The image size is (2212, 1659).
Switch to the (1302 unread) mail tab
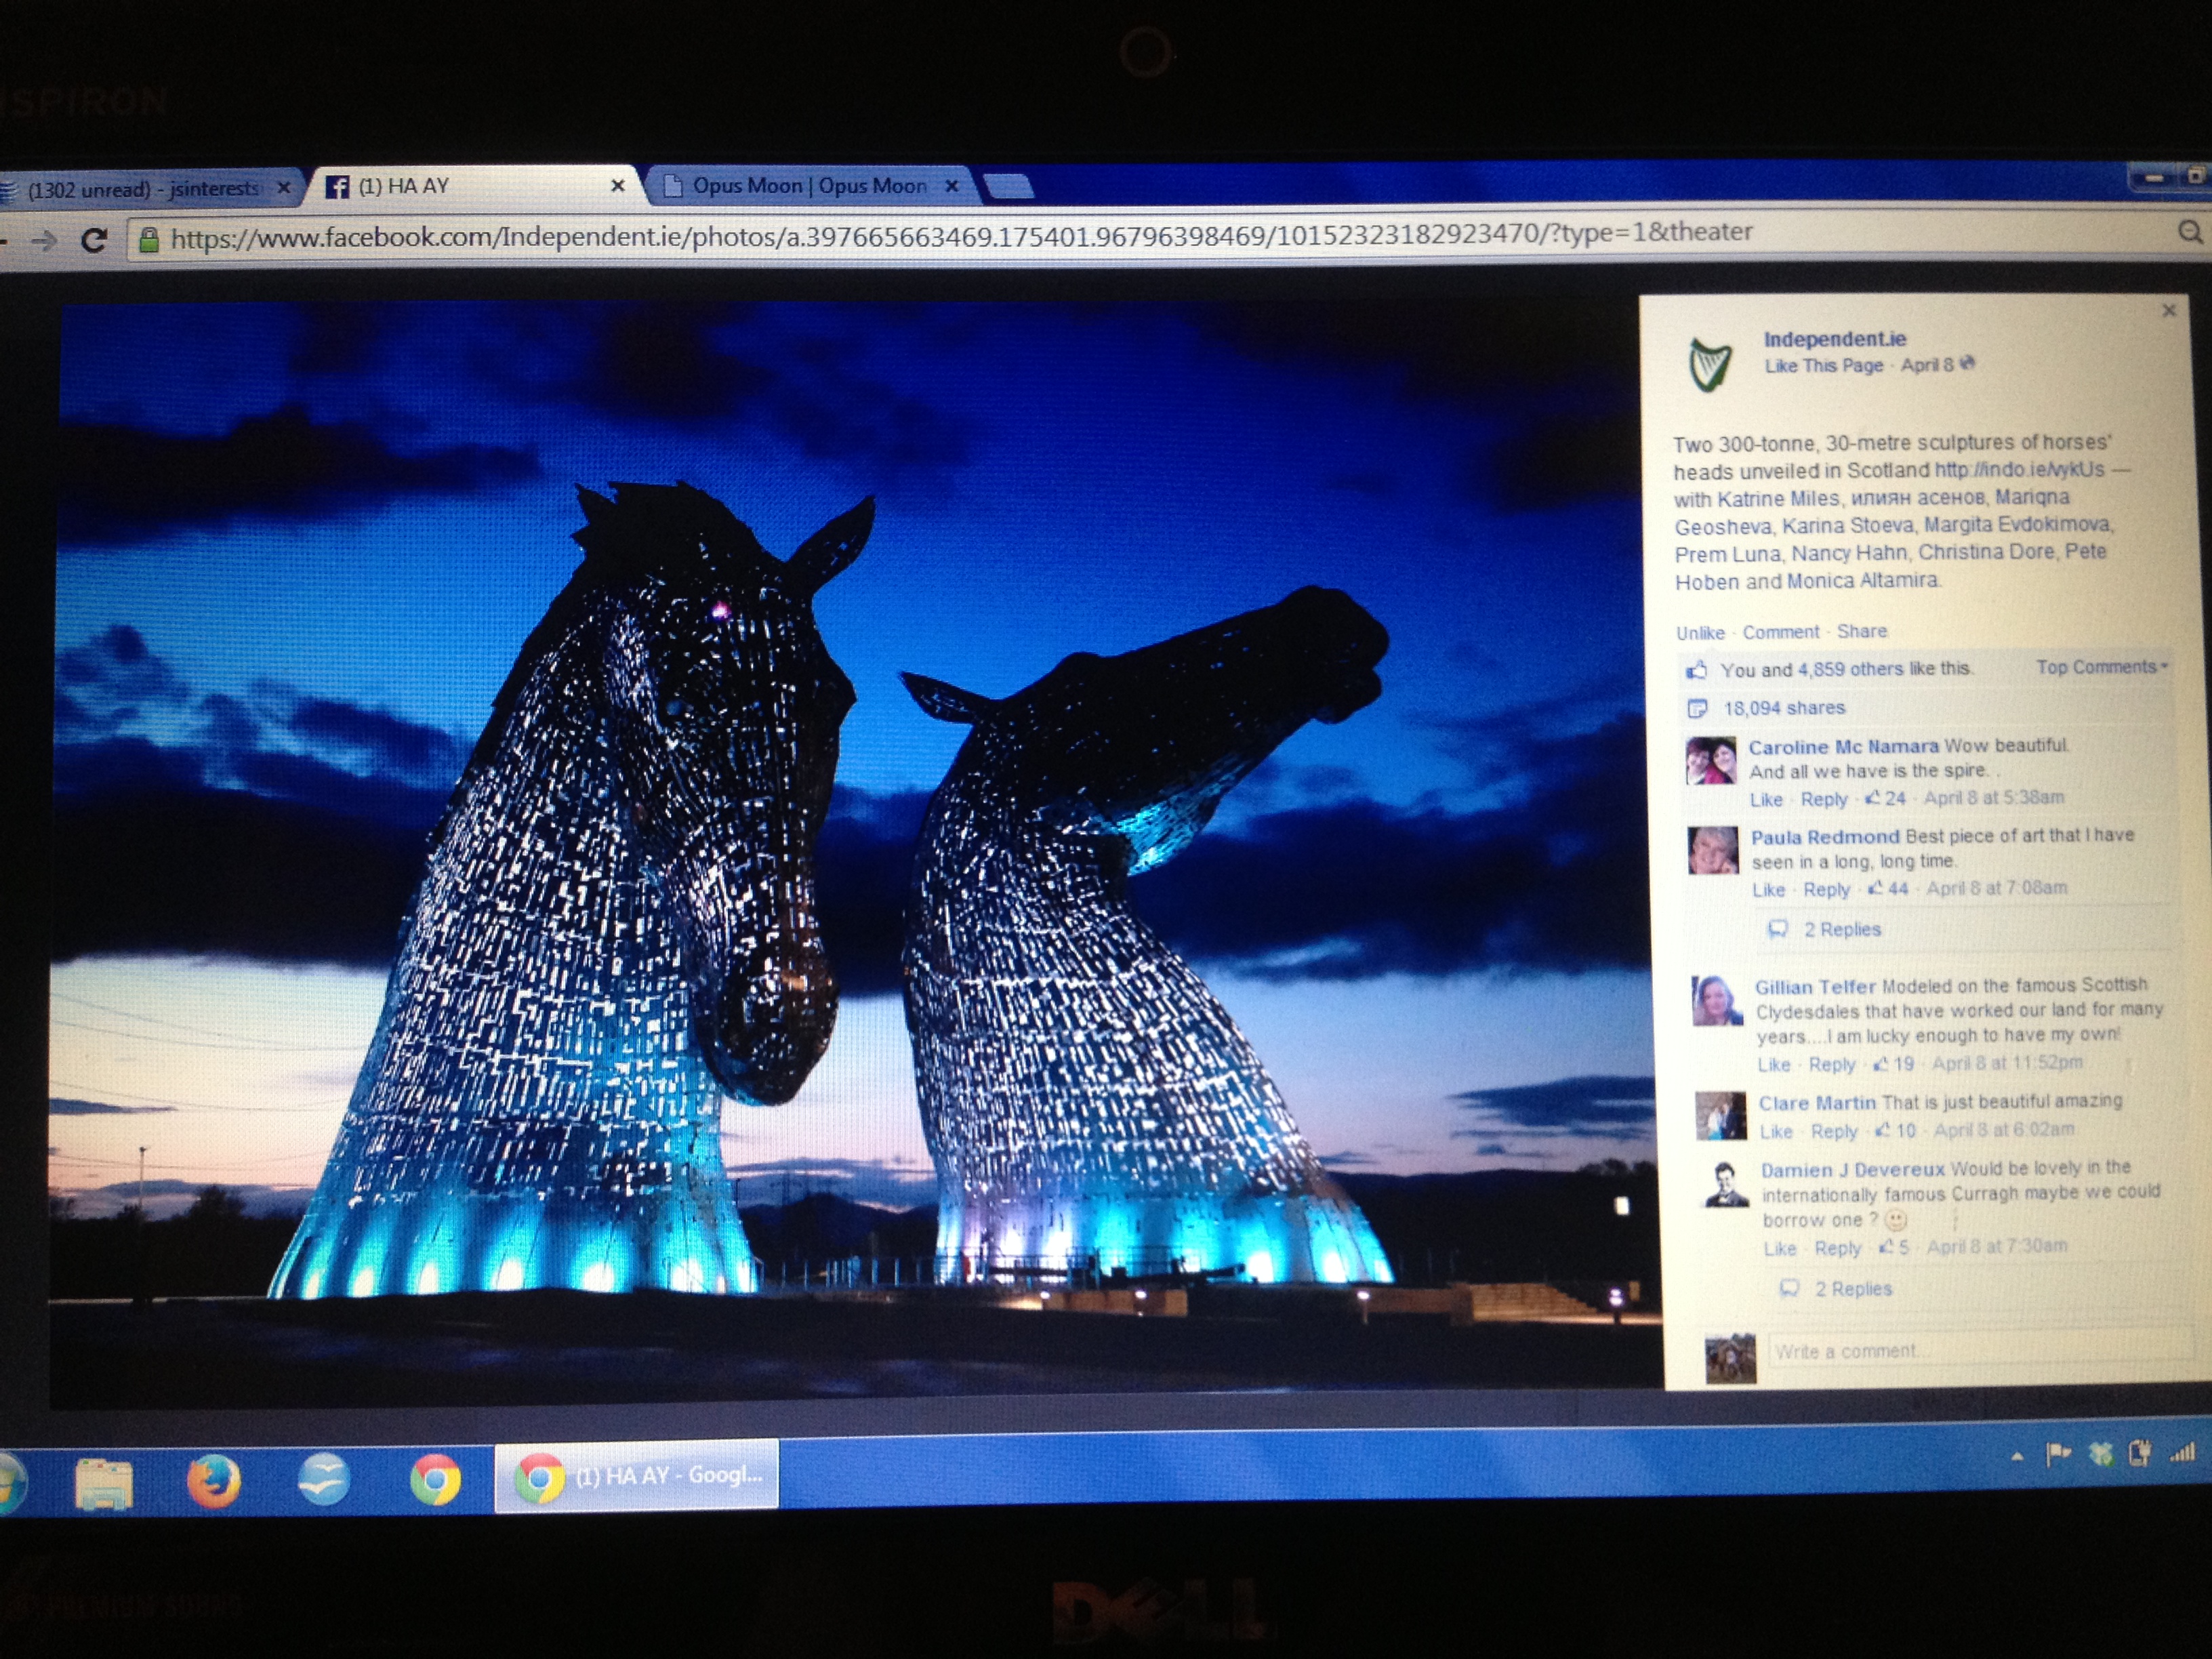tap(144, 188)
